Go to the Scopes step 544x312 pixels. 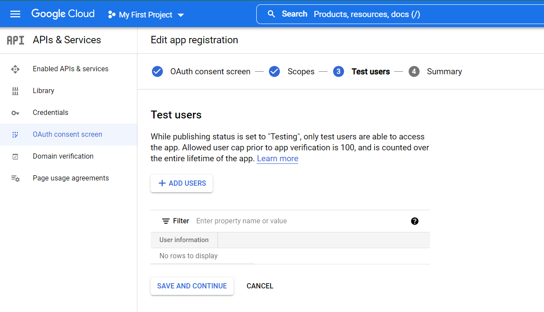click(x=300, y=72)
